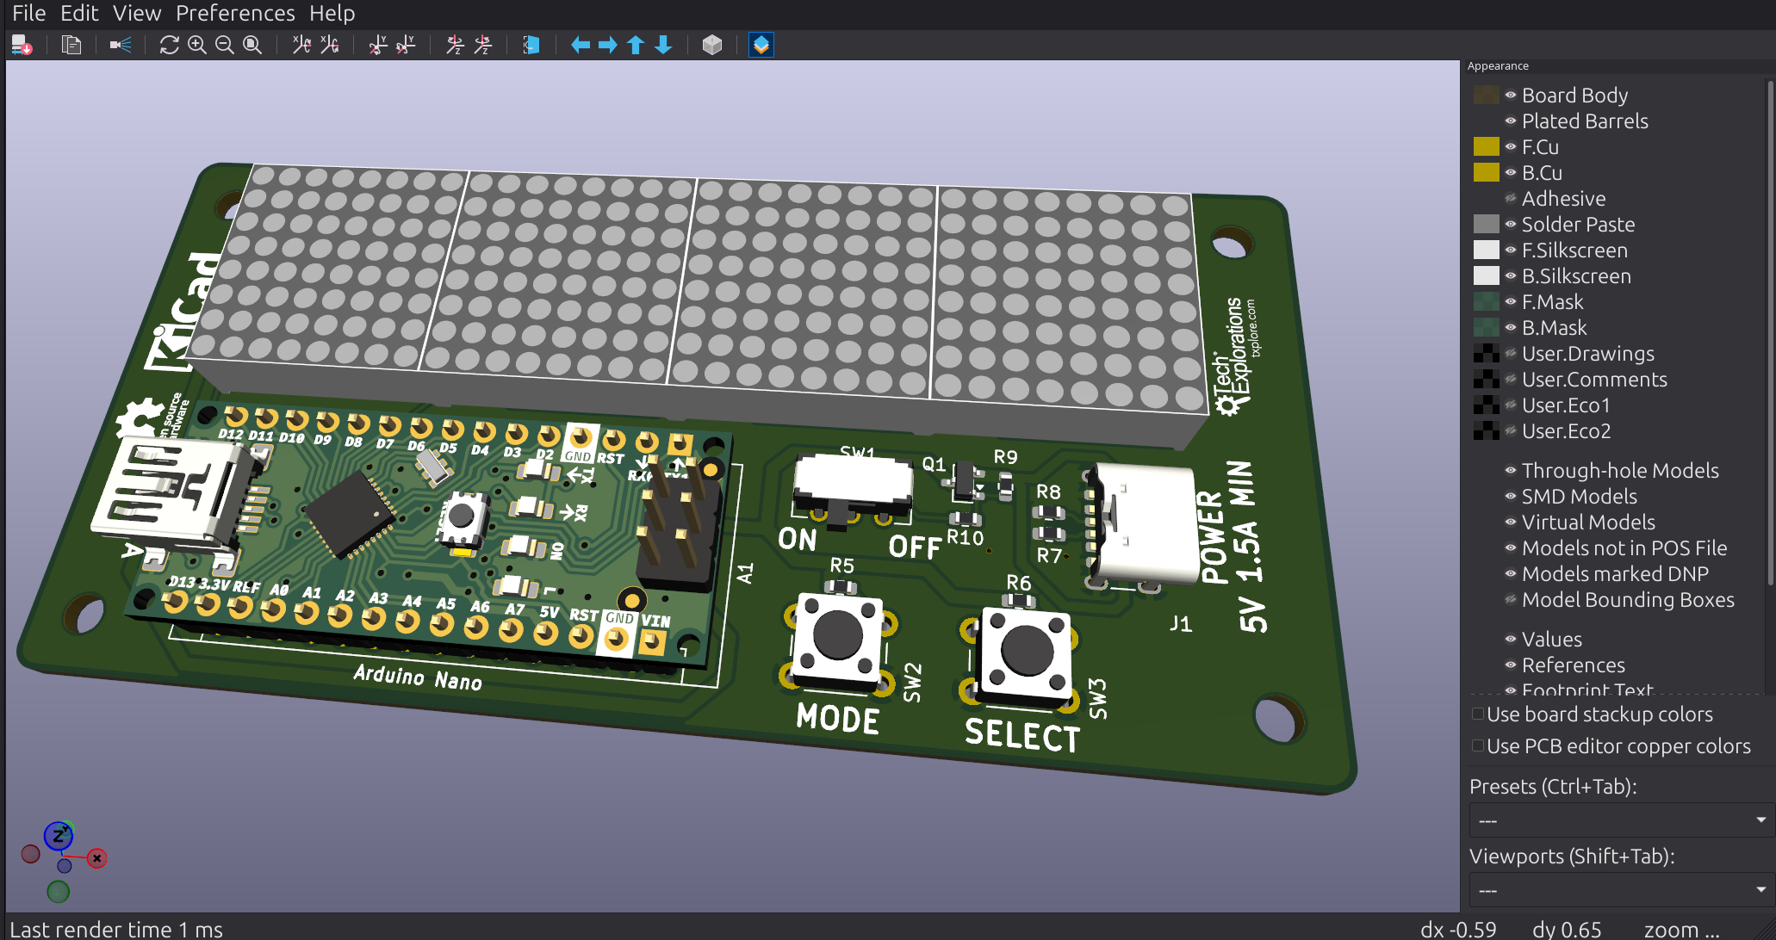The height and width of the screenshot is (940, 1776).
Task: Open the Preferences menu
Action: (x=235, y=13)
